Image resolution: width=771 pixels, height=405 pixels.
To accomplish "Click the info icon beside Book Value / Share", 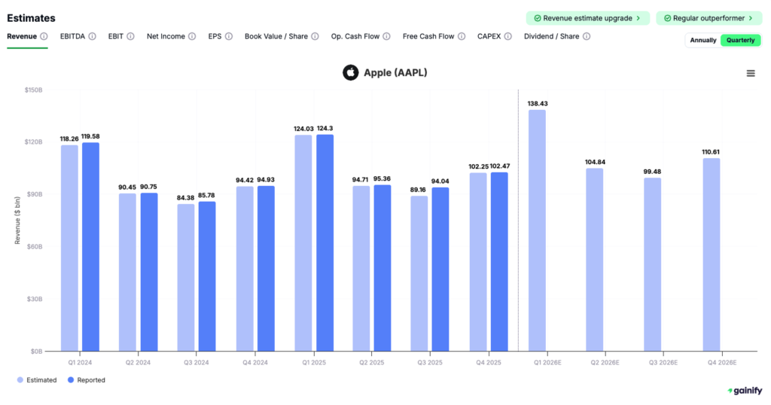I will tap(315, 36).
